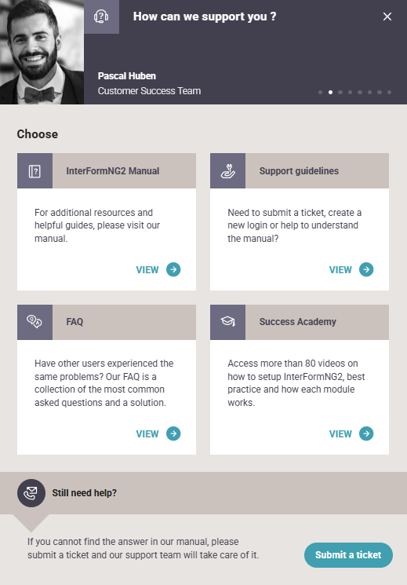Click the InterFormNG2 Manual book icon

(x=35, y=171)
